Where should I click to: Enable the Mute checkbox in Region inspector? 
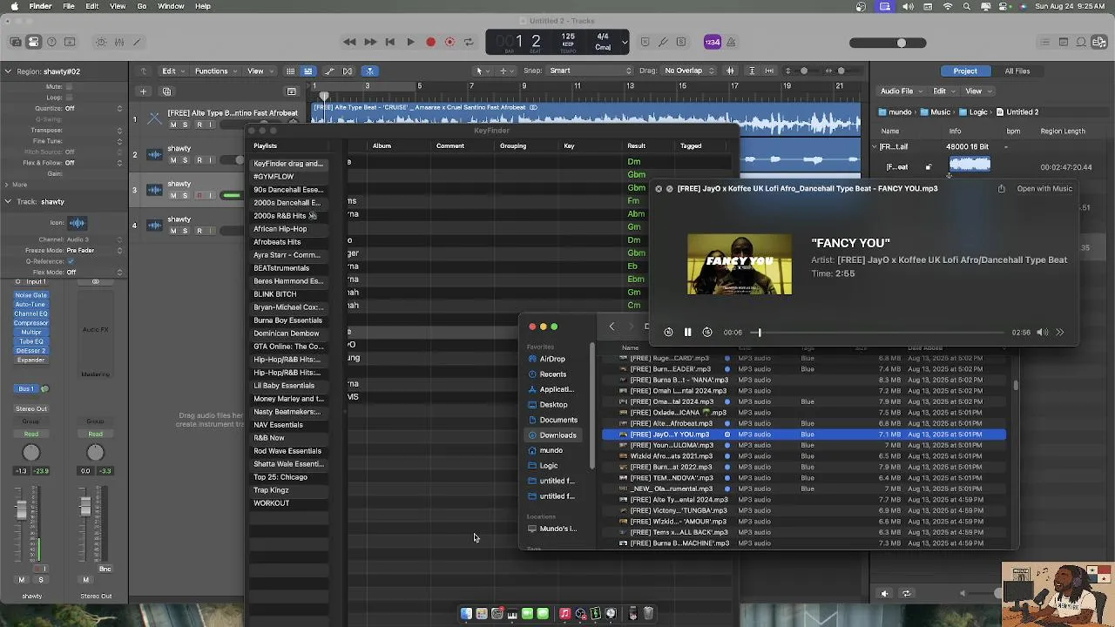pos(70,87)
